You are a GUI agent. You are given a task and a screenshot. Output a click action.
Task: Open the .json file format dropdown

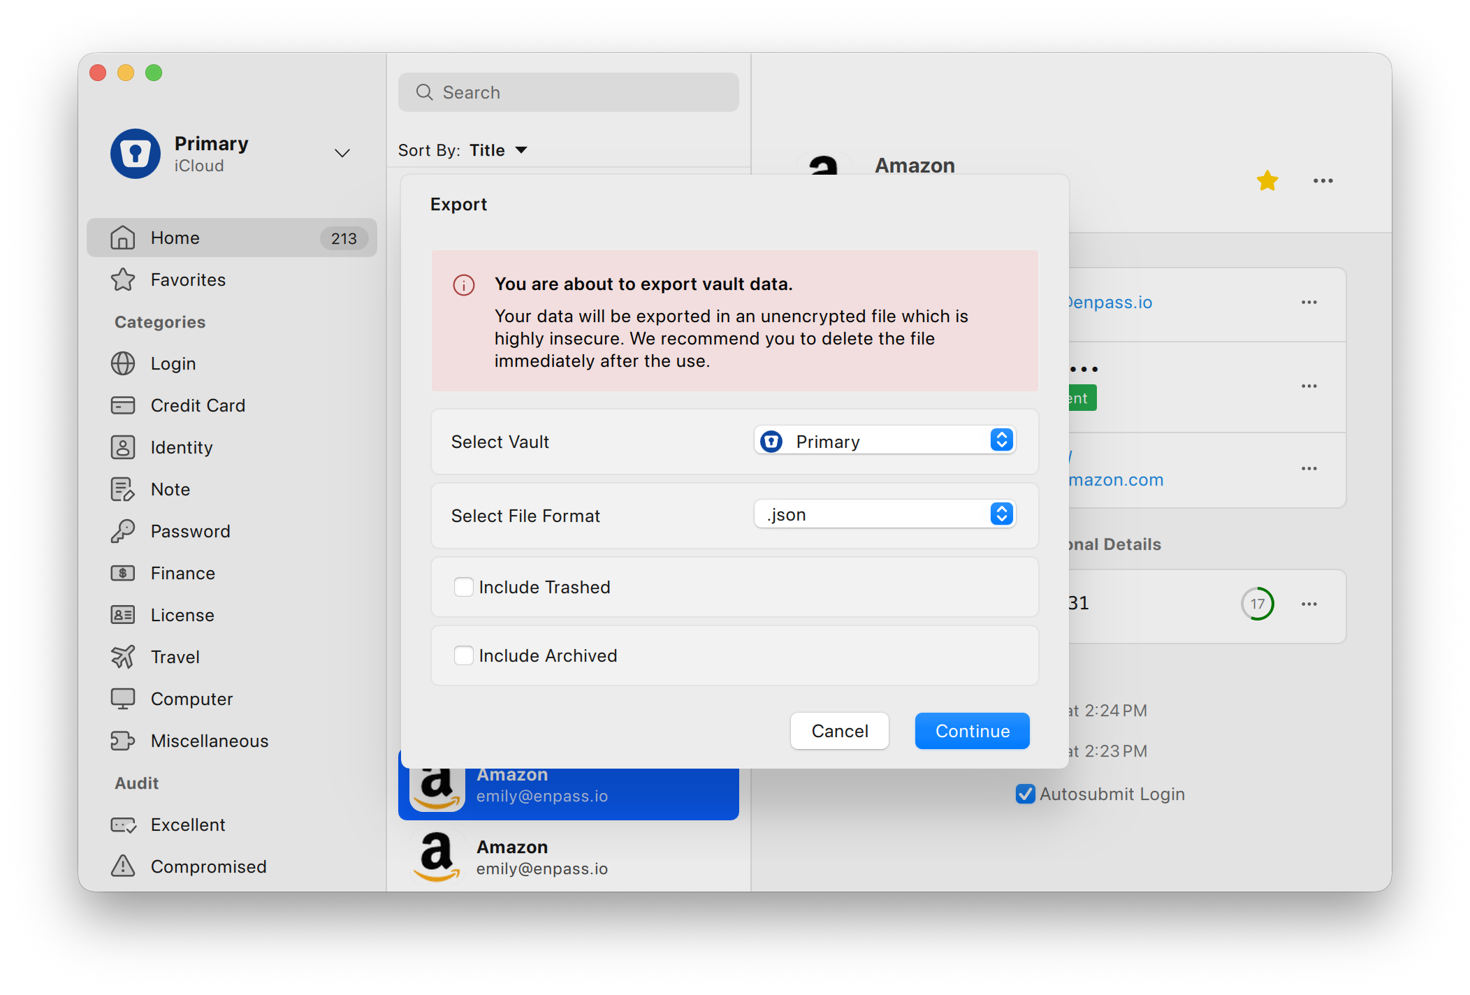point(885,515)
